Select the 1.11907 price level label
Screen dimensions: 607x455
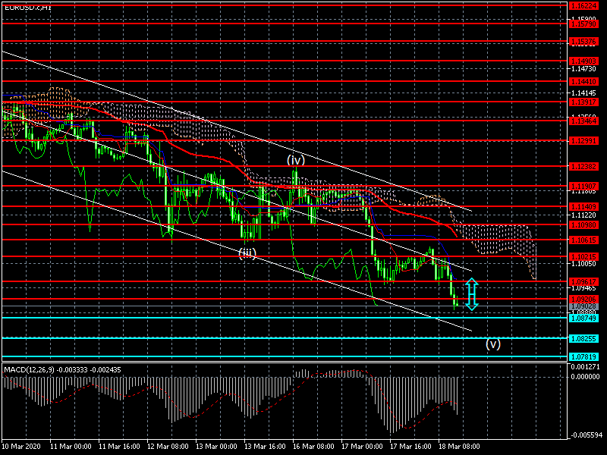point(583,186)
